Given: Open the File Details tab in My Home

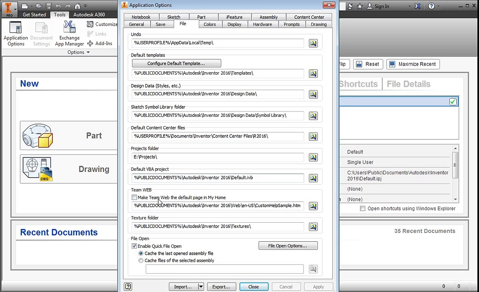Looking at the screenshot, I should [408, 84].
